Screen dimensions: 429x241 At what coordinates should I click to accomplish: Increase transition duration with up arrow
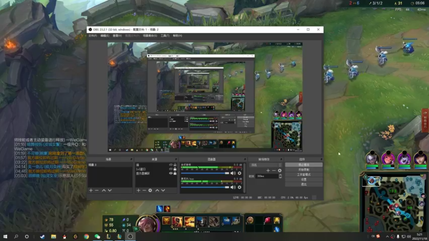tap(280, 175)
